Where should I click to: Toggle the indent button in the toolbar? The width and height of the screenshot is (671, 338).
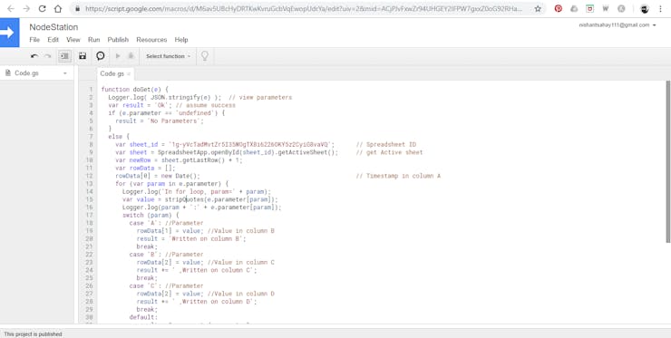click(x=64, y=56)
